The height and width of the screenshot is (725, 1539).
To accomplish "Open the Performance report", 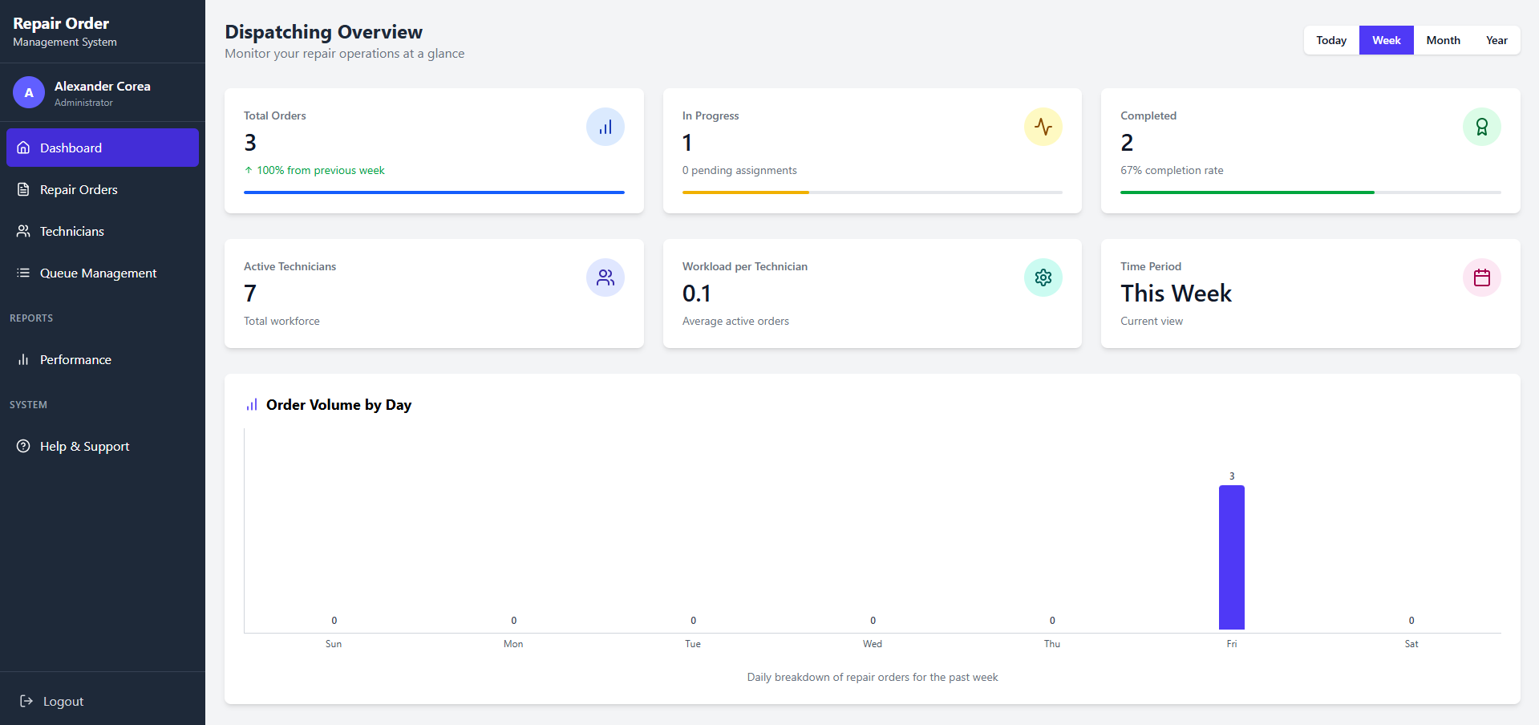I will pyautogui.click(x=103, y=359).
